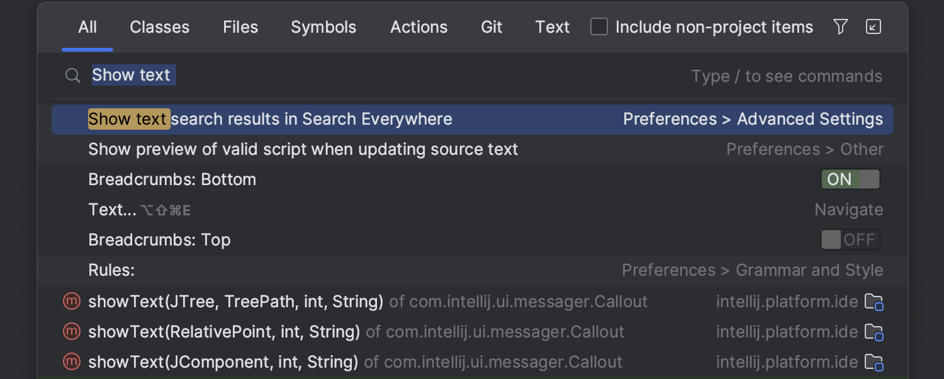Open Preferences > Advanced Settings link
Viewport: 944px width, 379px height.
tap(753, 118)
